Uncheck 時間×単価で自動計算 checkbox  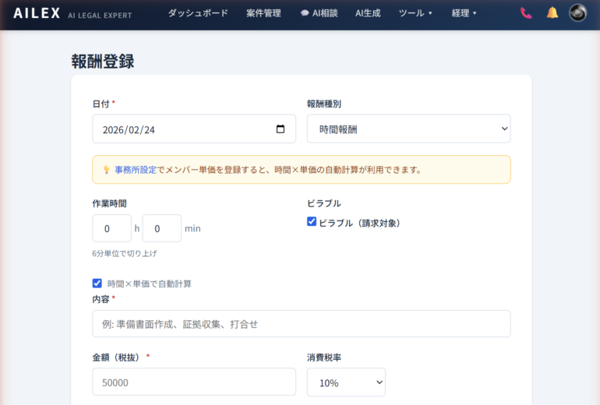97,283
